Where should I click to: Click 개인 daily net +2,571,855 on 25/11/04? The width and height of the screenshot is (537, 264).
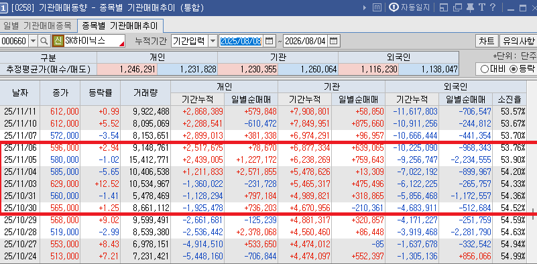251,172
